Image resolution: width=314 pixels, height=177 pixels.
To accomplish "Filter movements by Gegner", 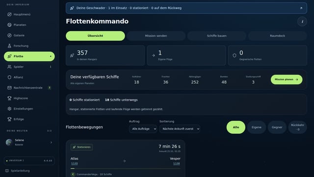I will coord(277,127).
